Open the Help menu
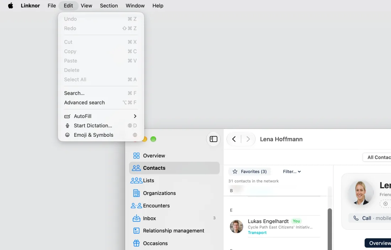Viewport: 391px width, 250px height. pyautogui.click(x=158, y=5)
